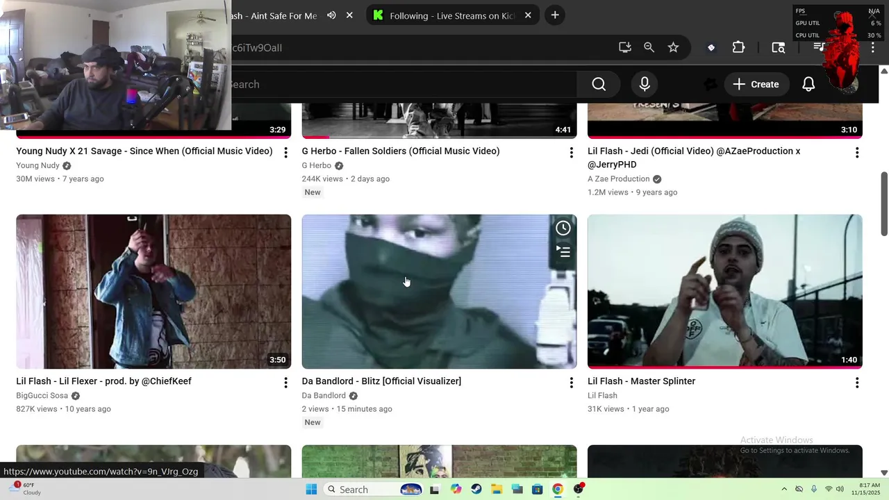Open the Young Nudy X 21 Savage Since When title
Screen dimensions: 889x500
point(144,151)
